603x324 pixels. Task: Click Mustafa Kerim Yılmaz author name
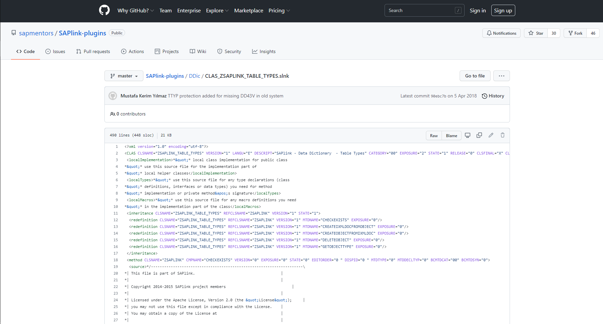point(143,96)
